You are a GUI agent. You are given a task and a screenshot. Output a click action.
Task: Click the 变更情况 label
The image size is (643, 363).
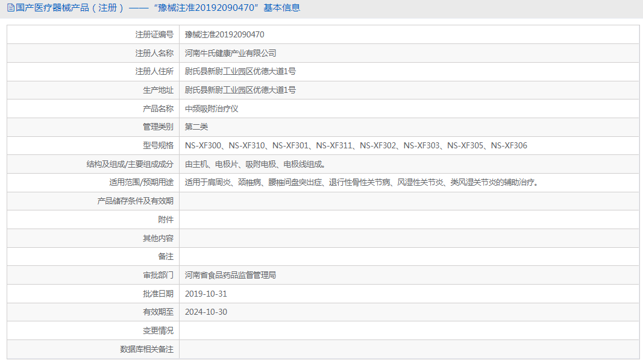[158, 330]
